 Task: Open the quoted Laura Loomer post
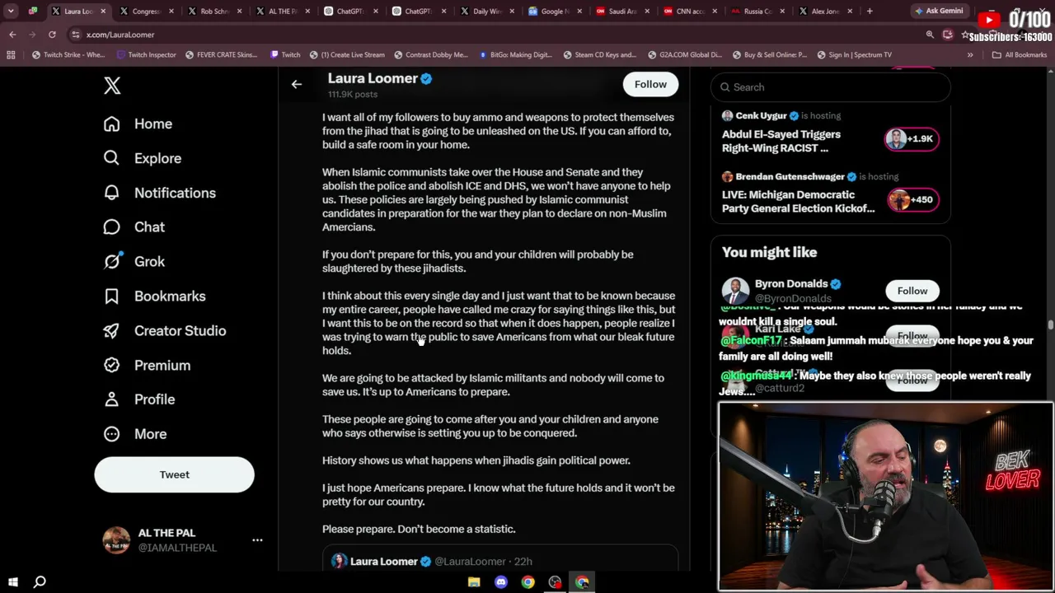click(x=499, y=558)
